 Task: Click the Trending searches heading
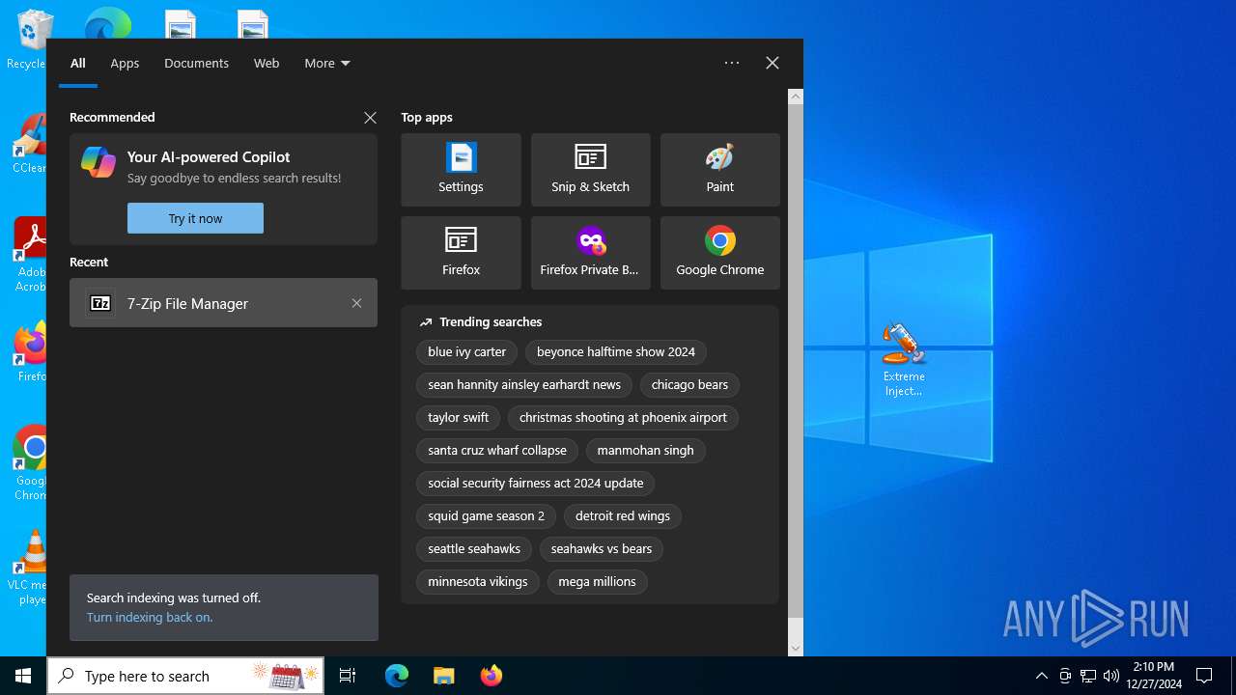491,322
